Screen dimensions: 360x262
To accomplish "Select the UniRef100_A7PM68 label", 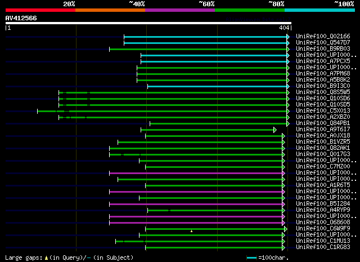I will (323, 73).
